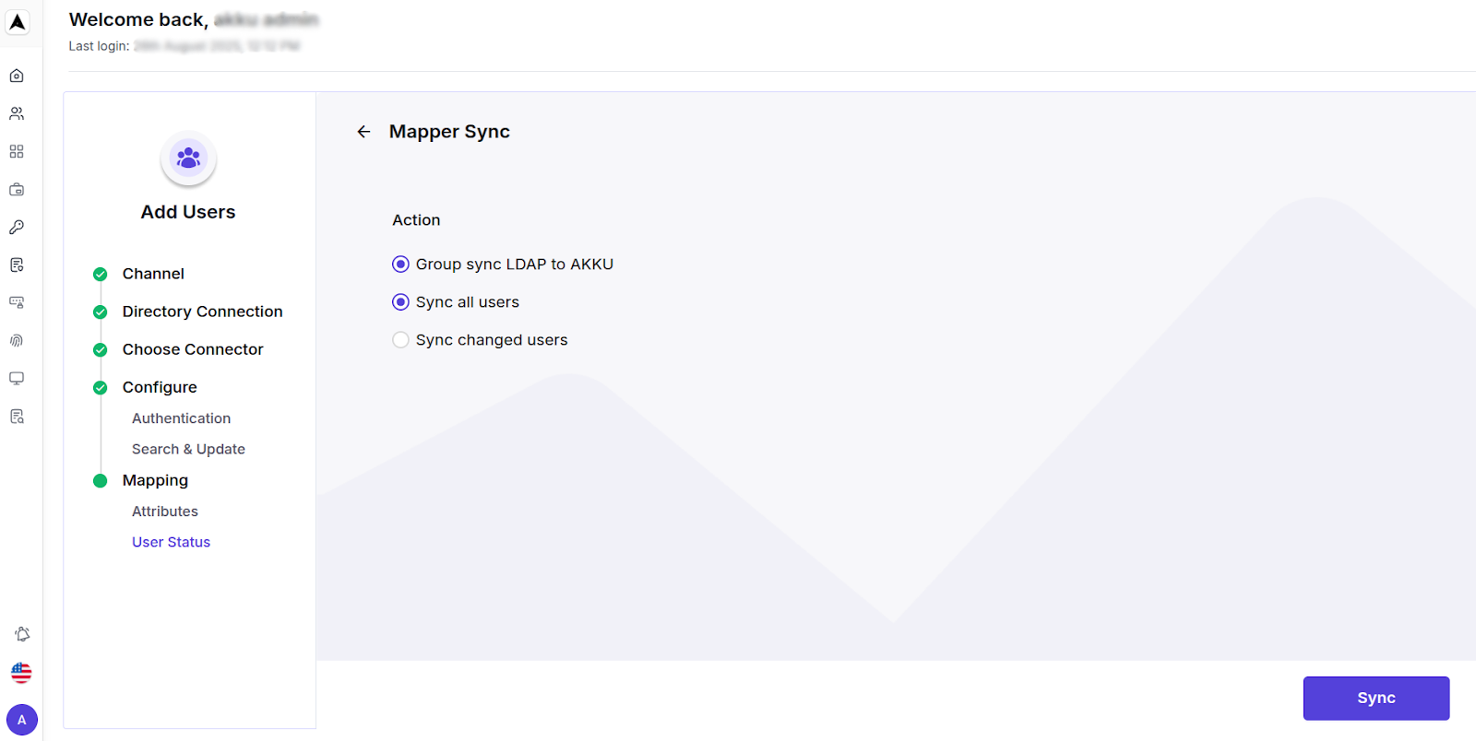Image resolution: width=1476 pixels, height=741 pixels.
Task: Click the AKKU logo icon
Action: pos(18,22)
